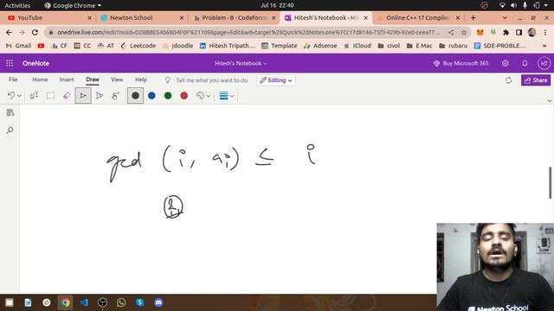Switch to the Home ribbon tab
This screenshot has width=554, height=311.
tap(40, 79)
